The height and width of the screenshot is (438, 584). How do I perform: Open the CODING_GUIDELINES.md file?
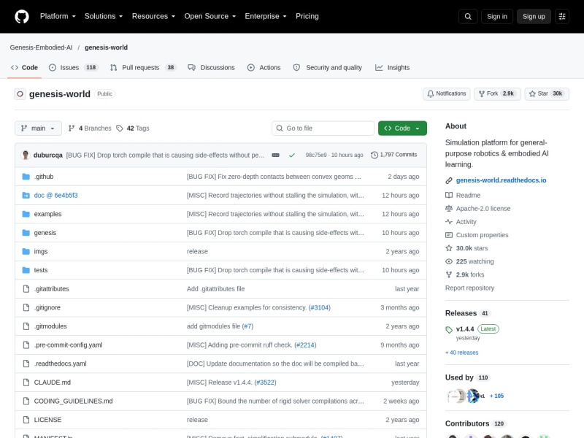point(74,401)
